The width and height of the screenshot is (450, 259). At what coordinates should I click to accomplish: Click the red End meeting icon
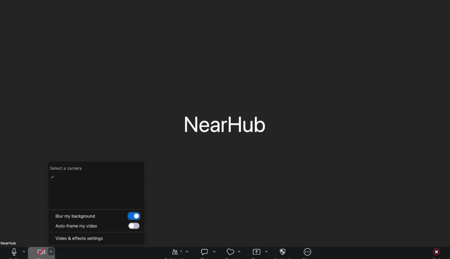click(436, 252)
